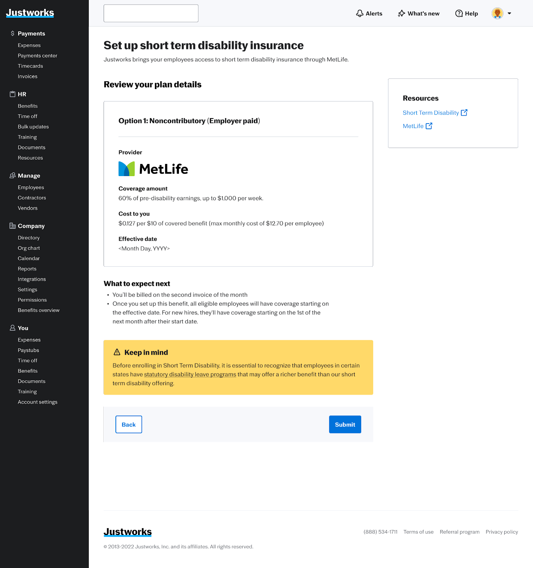Viewport: 533px width, 568px height.
Task: Open Benefits under HR
Action: tap(28, 106)
